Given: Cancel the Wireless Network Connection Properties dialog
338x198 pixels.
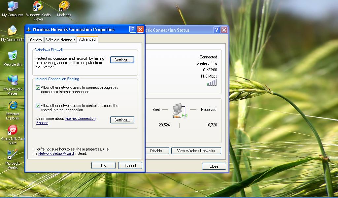Looking at the screenshot, I should point(130,165).
